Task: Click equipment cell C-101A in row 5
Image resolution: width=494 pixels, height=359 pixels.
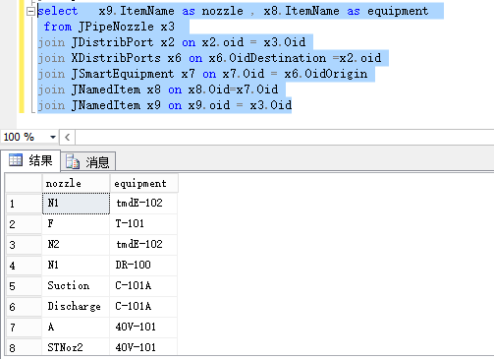Action: point(143,286)
